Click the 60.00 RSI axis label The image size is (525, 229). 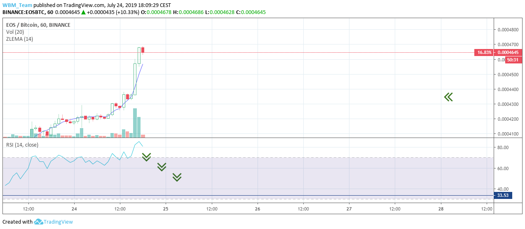(503, 168)
